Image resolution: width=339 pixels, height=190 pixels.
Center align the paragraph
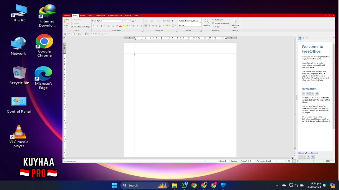(x=149, y=26)
